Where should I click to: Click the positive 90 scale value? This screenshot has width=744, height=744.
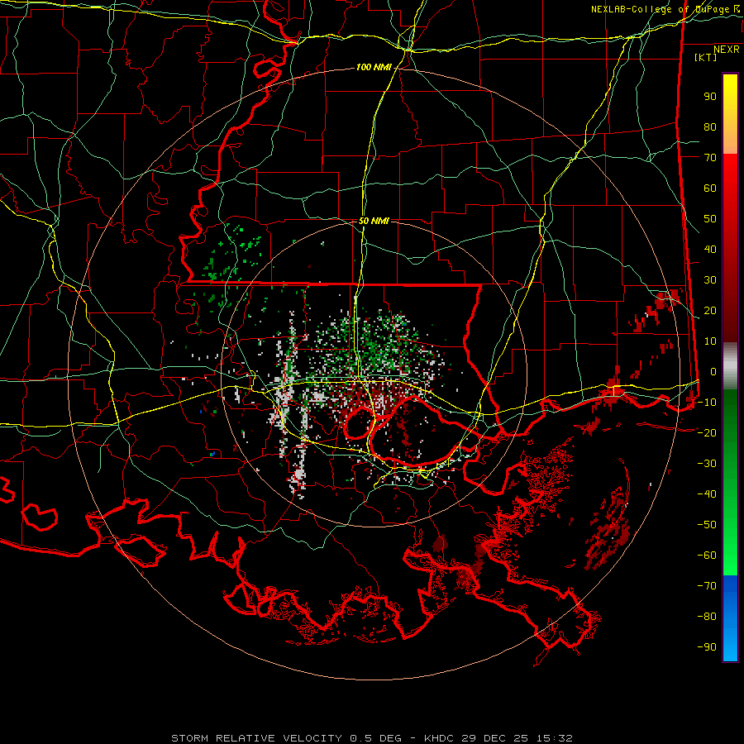pyautogui.click(x=710, y=97)
